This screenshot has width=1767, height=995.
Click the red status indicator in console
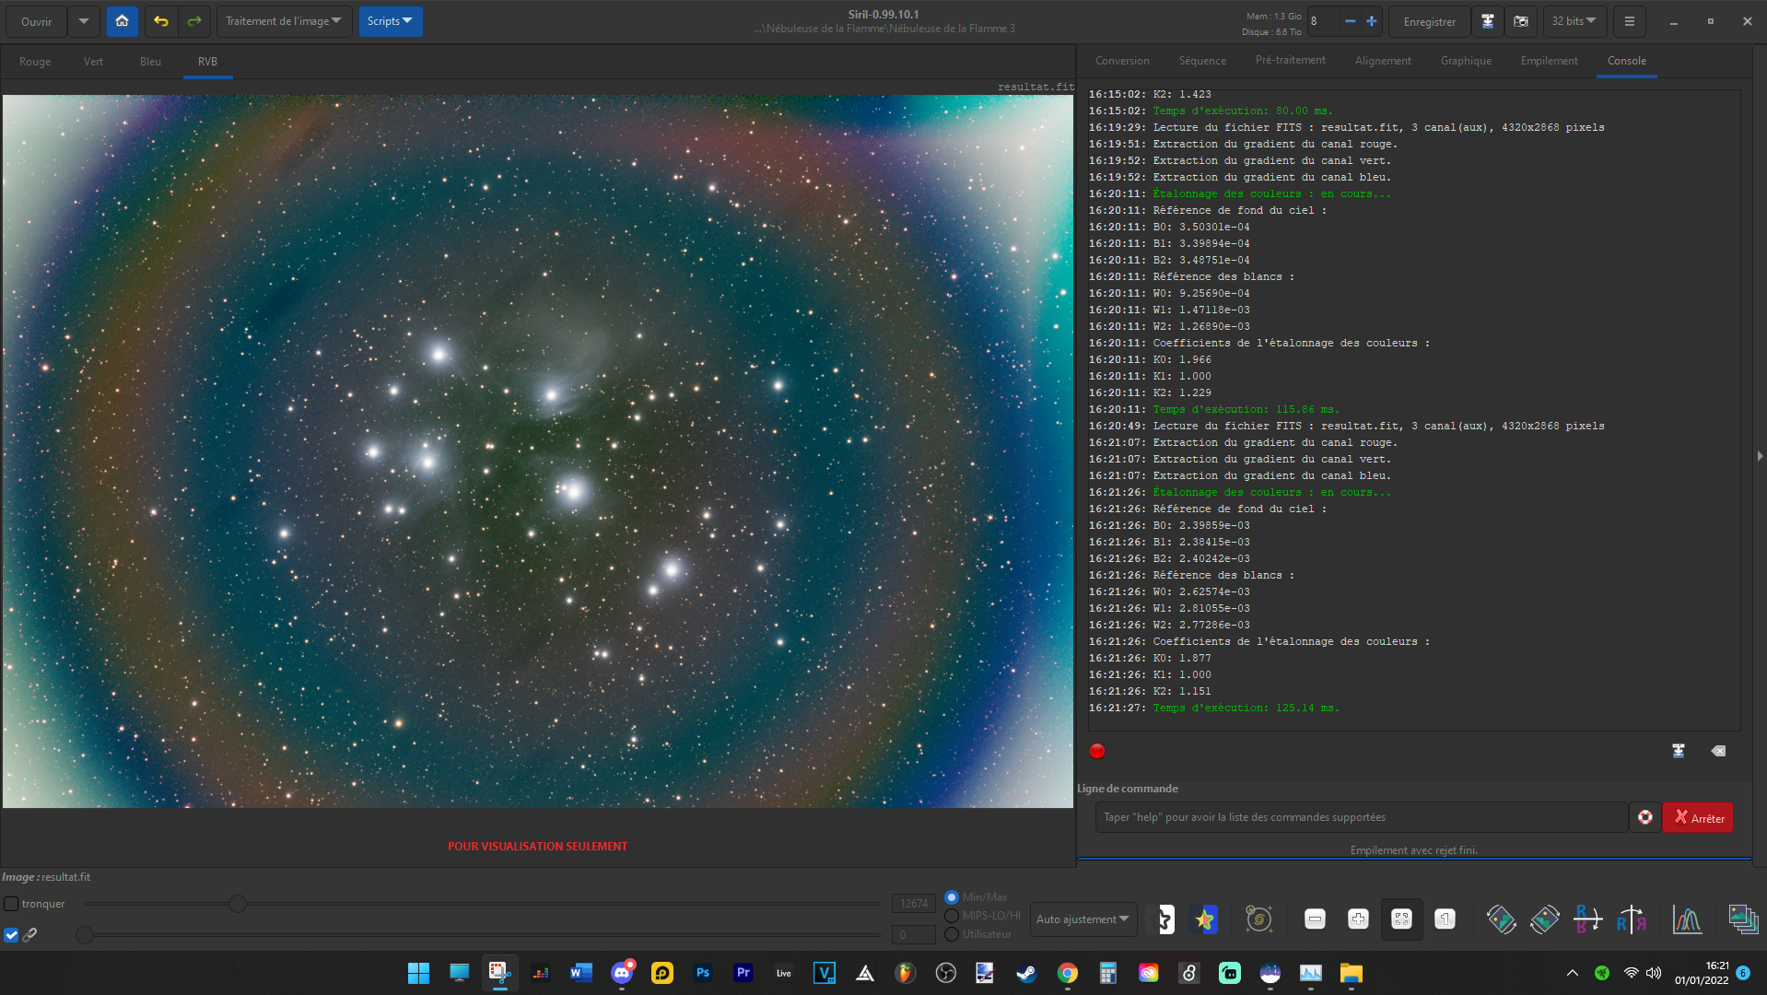[1096, 751]
